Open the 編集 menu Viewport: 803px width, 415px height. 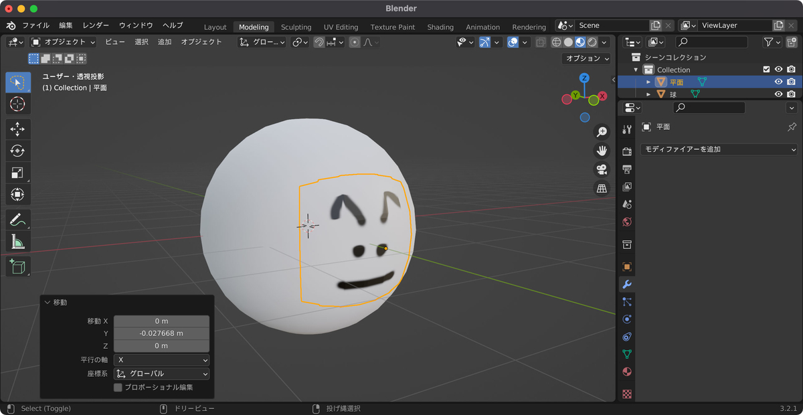point(66,25)
